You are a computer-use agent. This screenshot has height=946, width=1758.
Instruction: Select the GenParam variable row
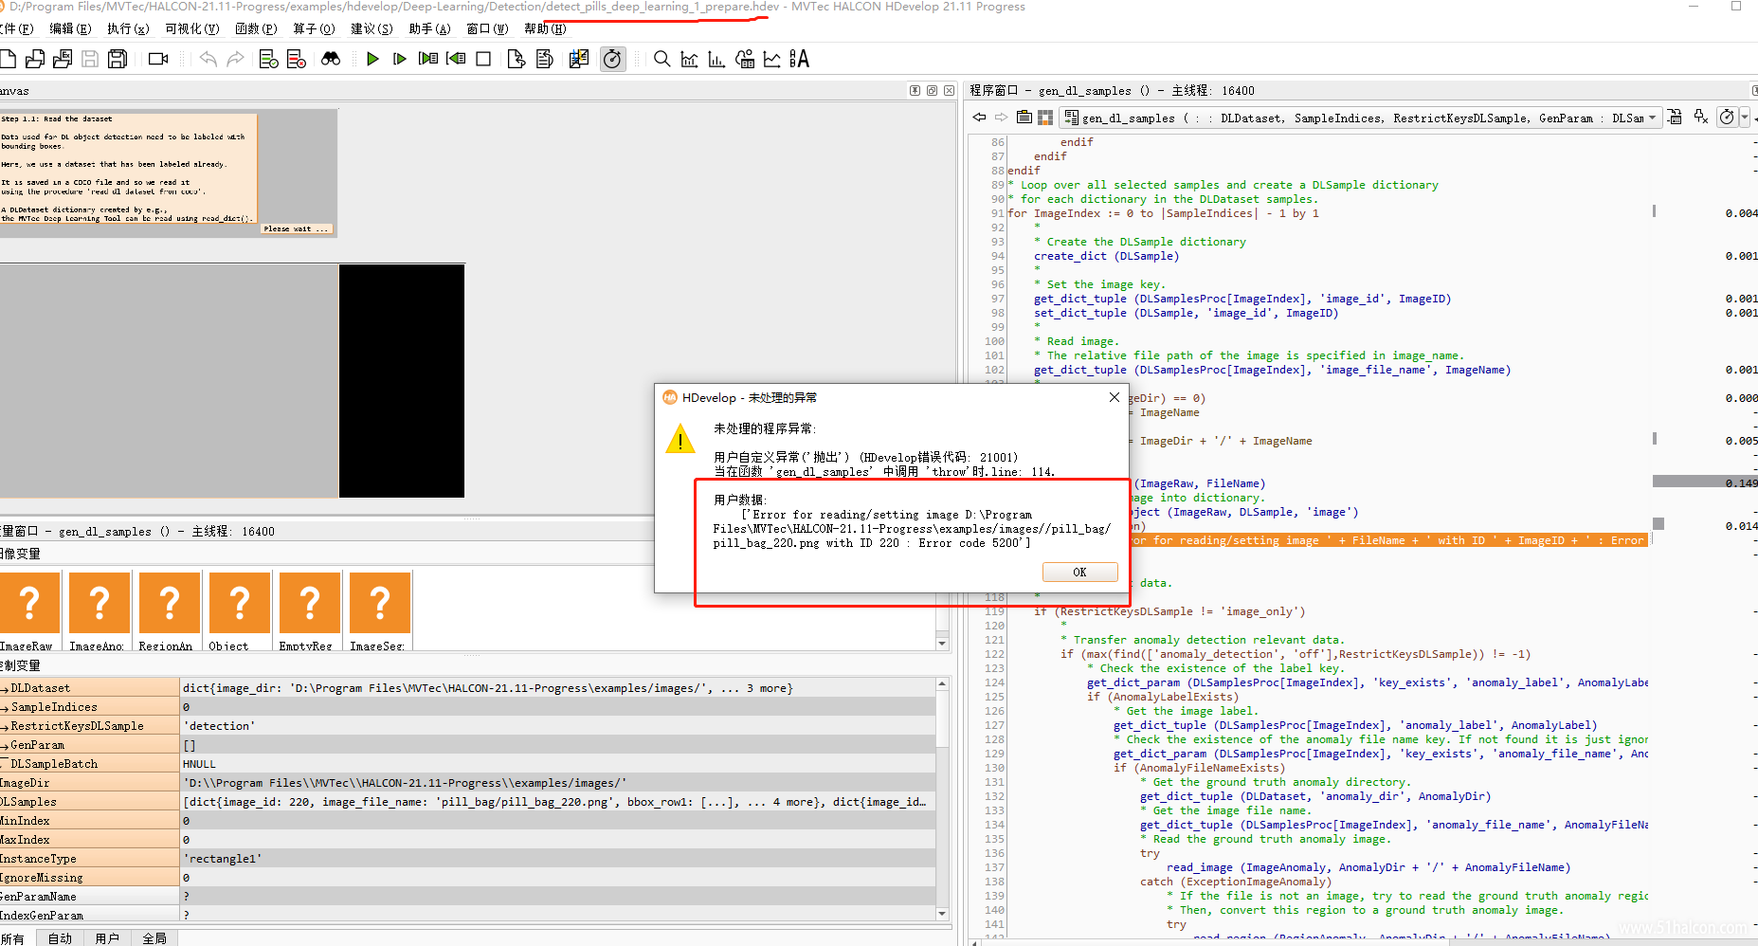467,745
